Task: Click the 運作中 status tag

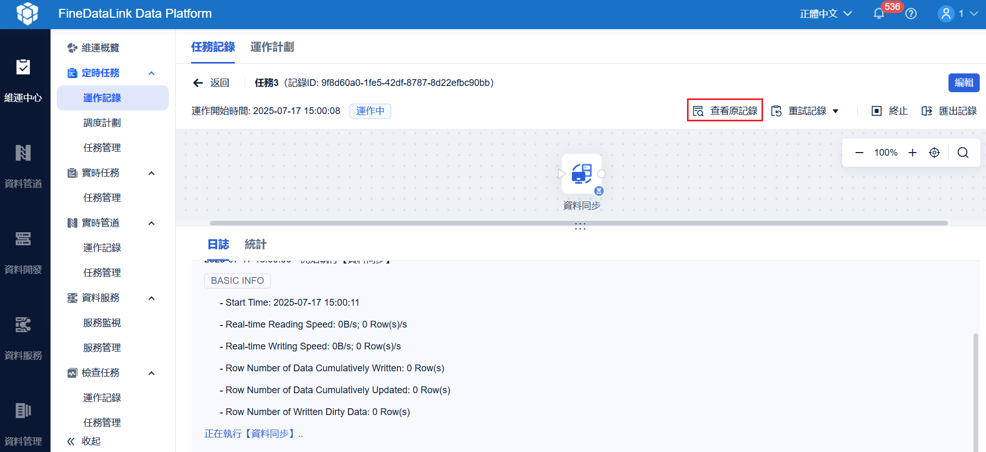Action: point(370,111)
